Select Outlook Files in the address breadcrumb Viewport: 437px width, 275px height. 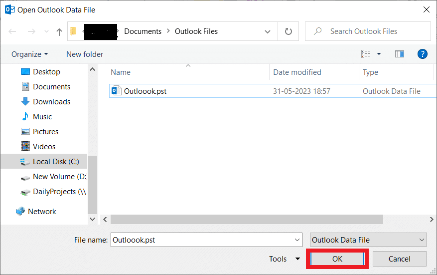pyautogui.click(x=196, y=31)
